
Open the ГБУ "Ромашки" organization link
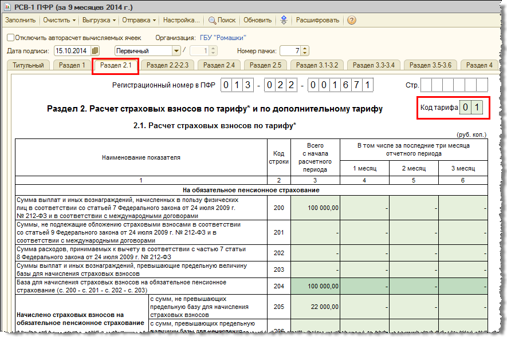(223, 38)
